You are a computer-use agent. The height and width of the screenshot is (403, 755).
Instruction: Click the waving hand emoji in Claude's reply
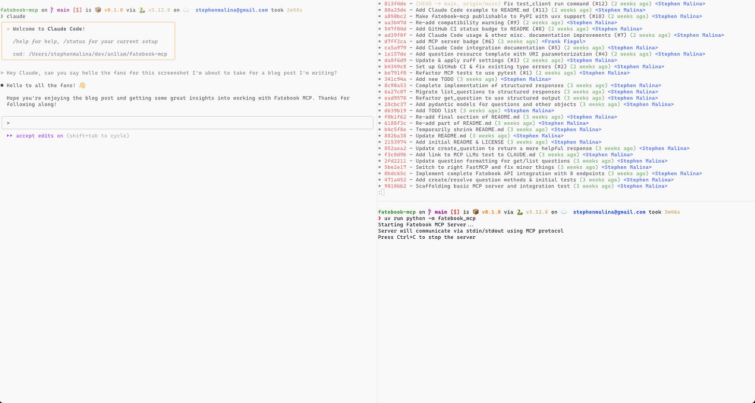pyautogui.click(x=82, y=85)
